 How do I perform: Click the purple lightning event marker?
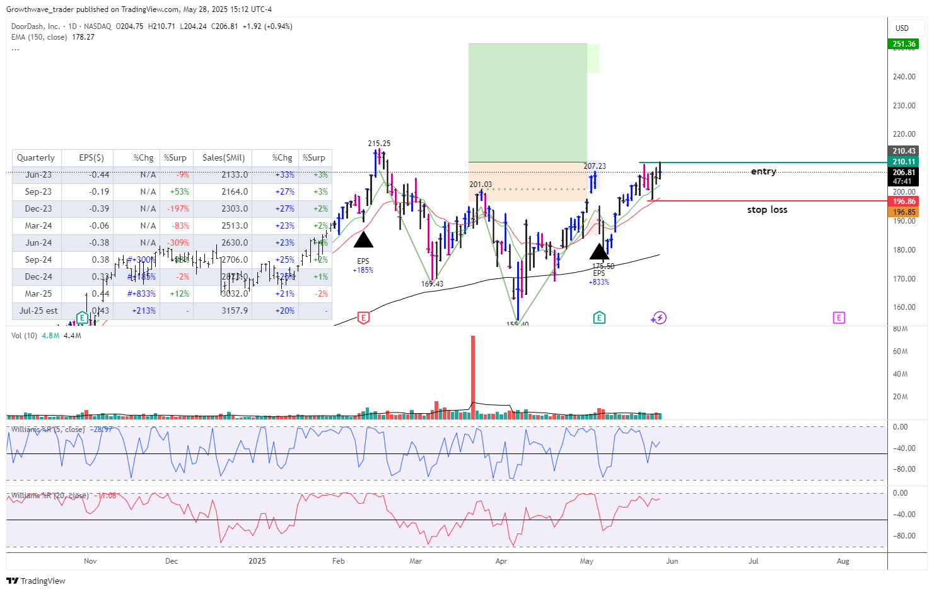pos(659,318)
